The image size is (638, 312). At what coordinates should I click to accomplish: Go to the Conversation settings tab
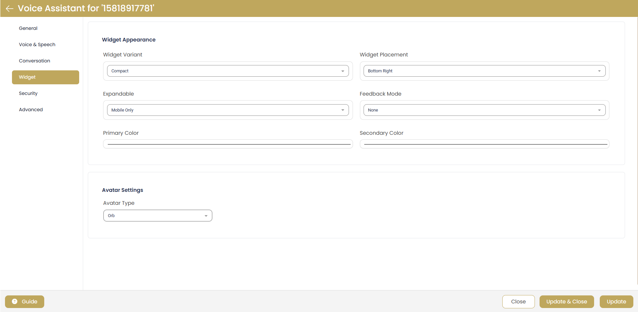click(x=35, y=61)
